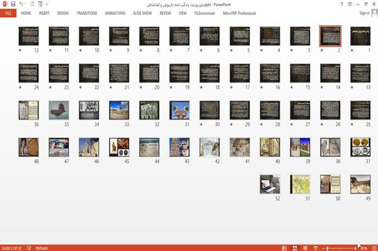Start slide show from beginning icon
The width and height of the screenshot is (378, 251).
pos(40,4)
